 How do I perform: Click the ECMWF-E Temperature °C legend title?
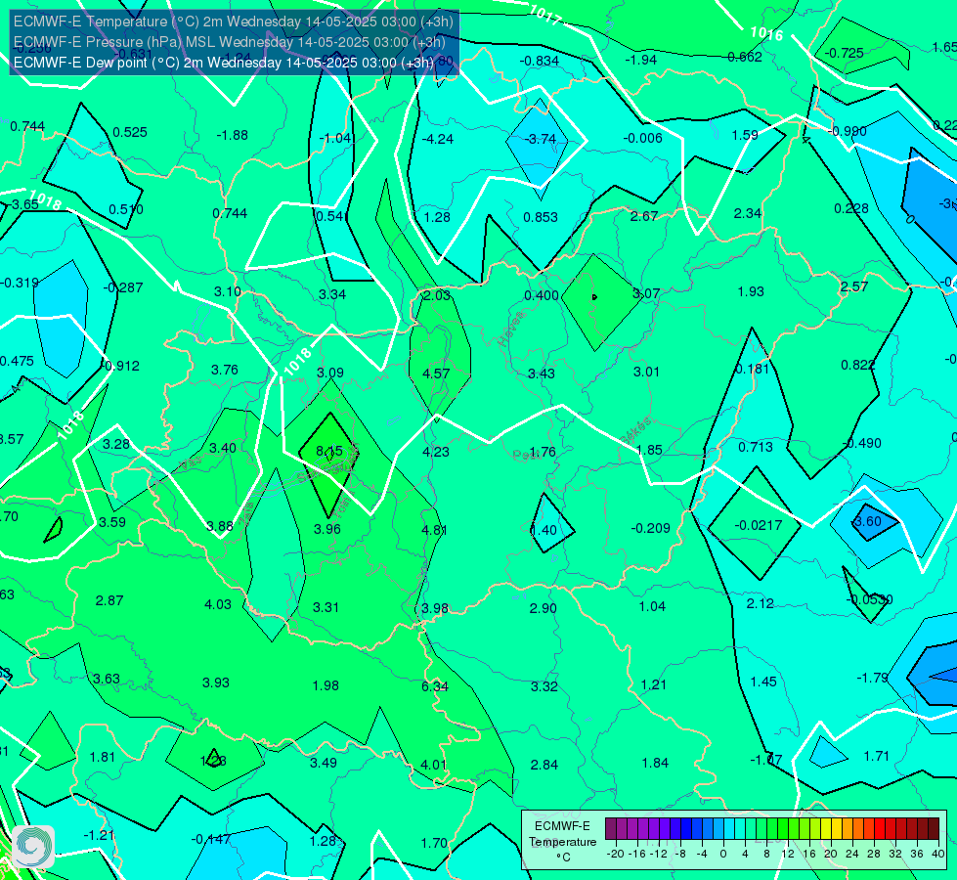[x=563, y=842]
